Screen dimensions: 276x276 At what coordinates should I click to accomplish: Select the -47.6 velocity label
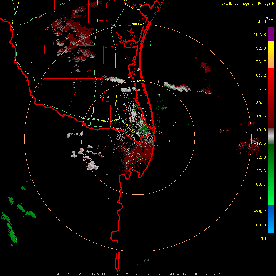click(260, 171)
